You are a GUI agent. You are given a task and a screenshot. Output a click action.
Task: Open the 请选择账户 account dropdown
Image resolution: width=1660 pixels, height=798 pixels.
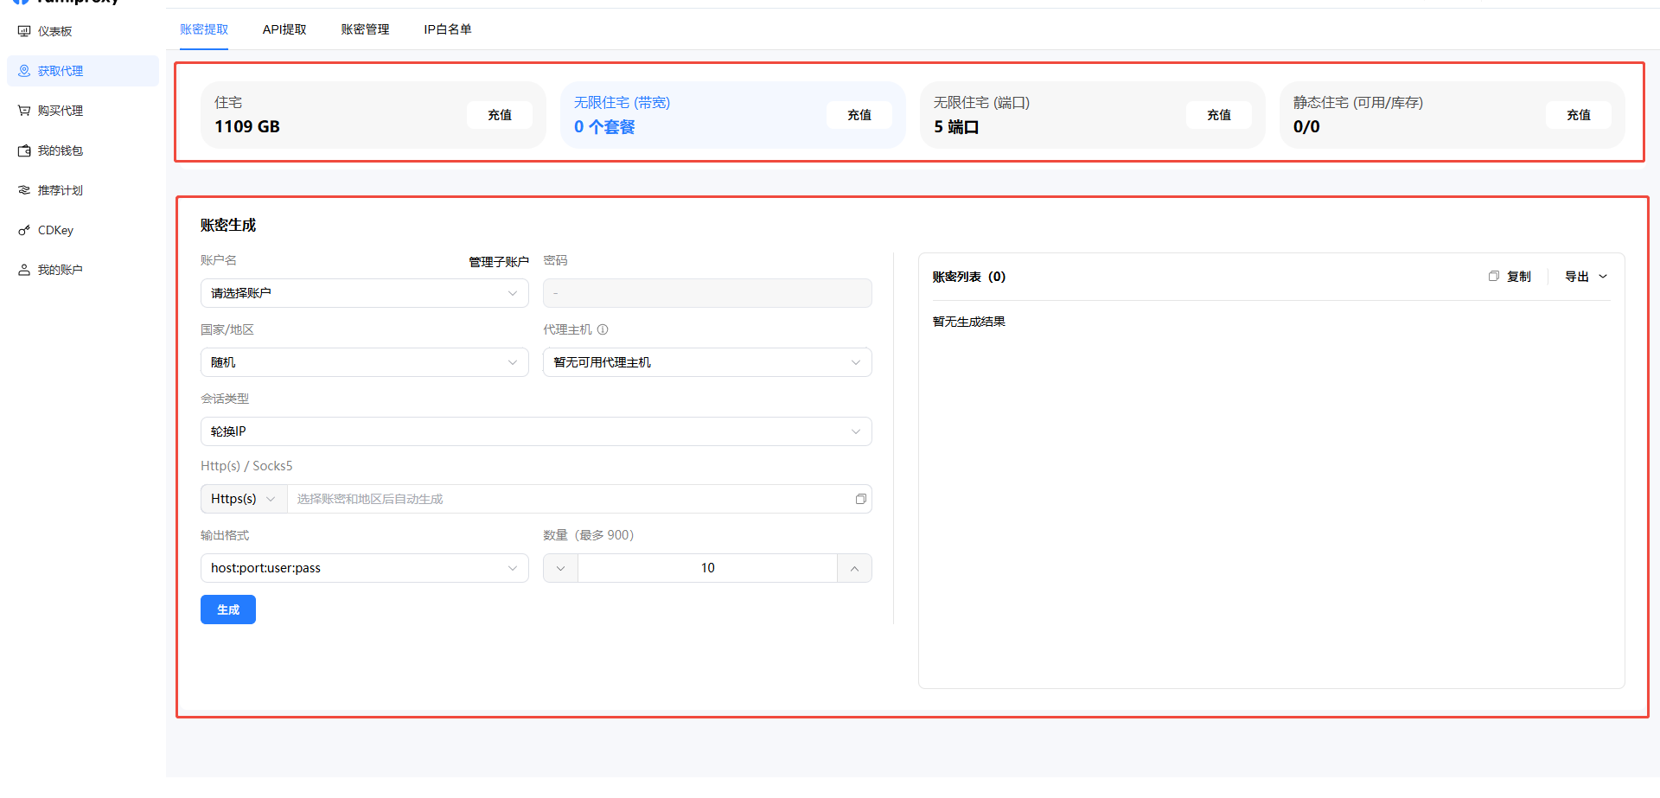pyautogui.click(x=364, y=293)
